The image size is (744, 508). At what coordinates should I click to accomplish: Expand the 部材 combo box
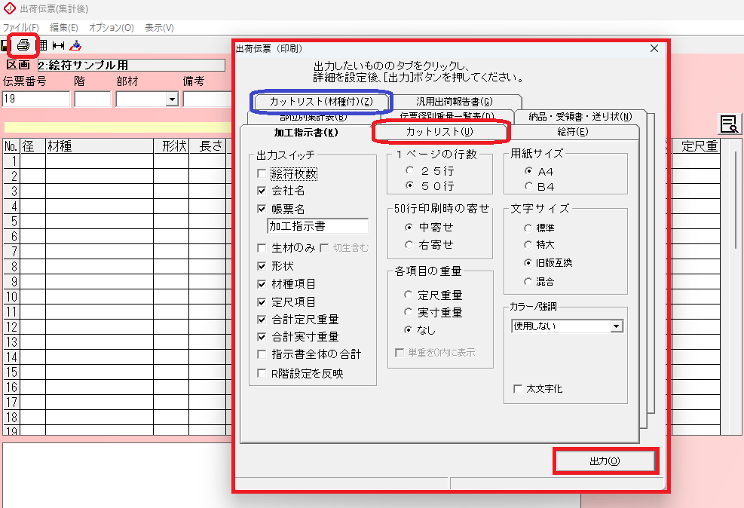(x=171, y=99)
